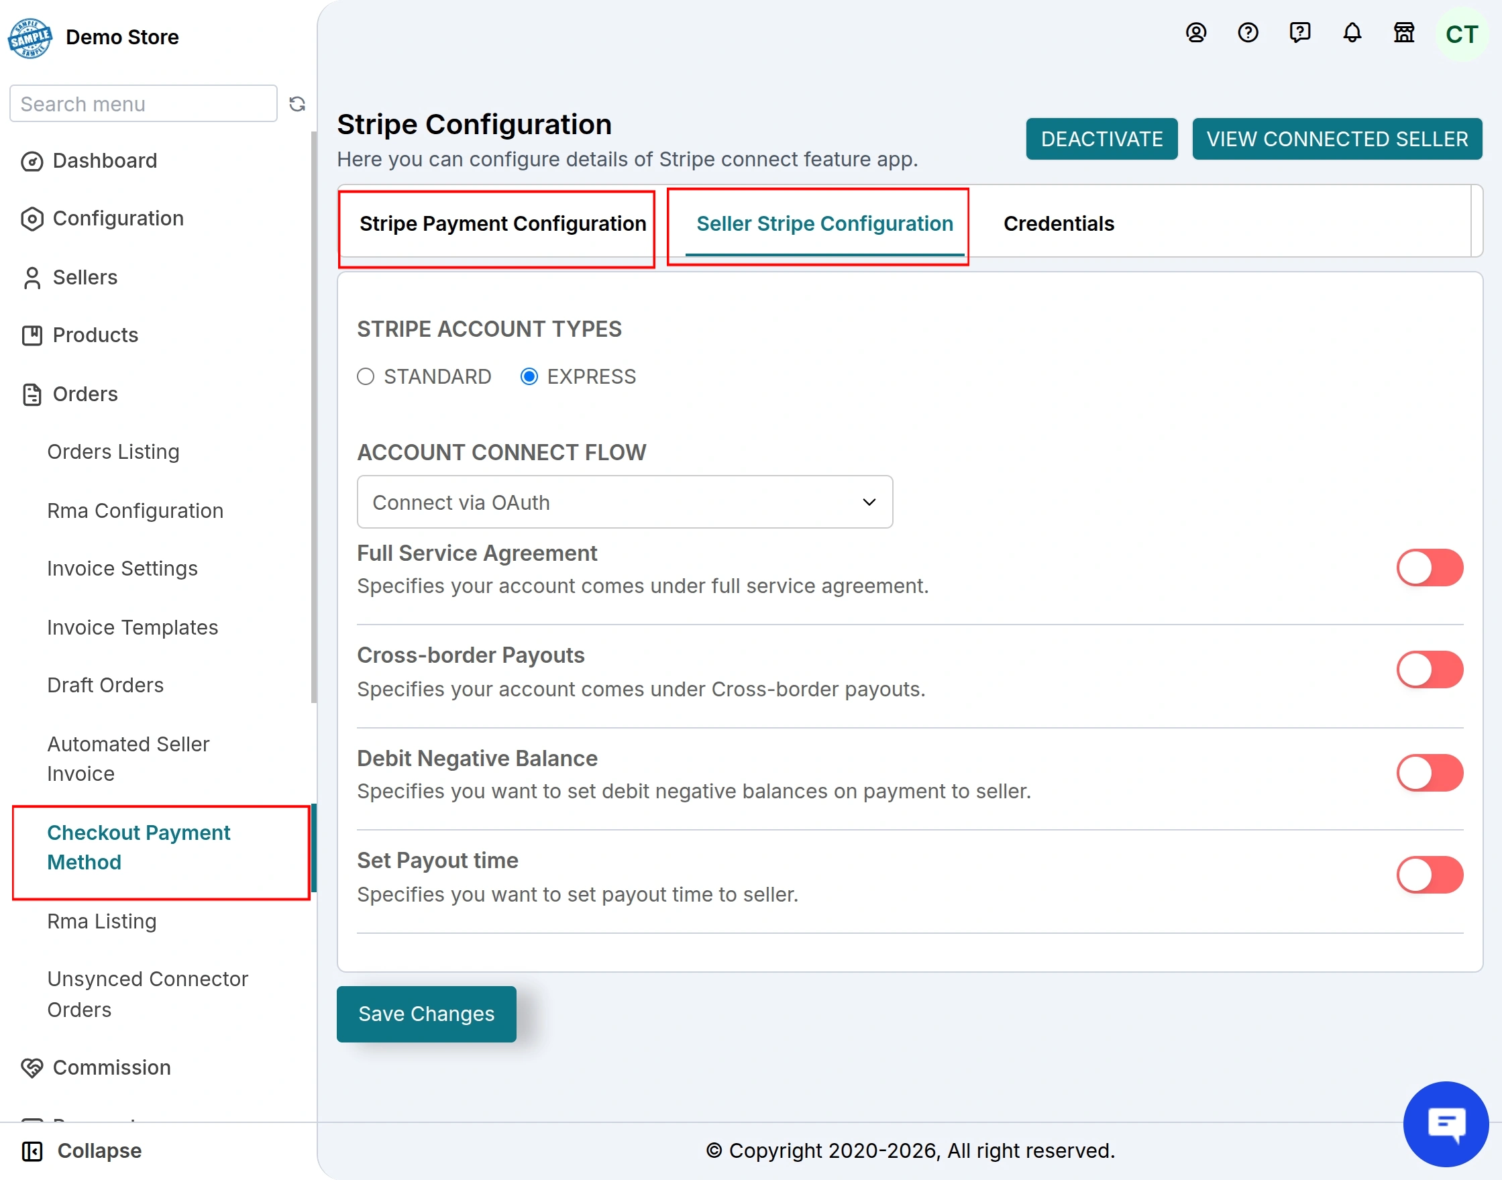Screen dimensions: 1502x1180
Task: Click the Collapse sidebar icon
Action: pyautogui.click(x=32, y=1151)
